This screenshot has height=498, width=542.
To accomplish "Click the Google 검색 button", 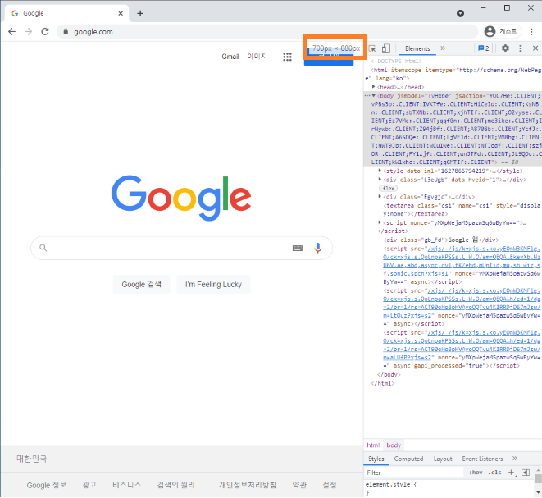I will (x=141, y=284).
